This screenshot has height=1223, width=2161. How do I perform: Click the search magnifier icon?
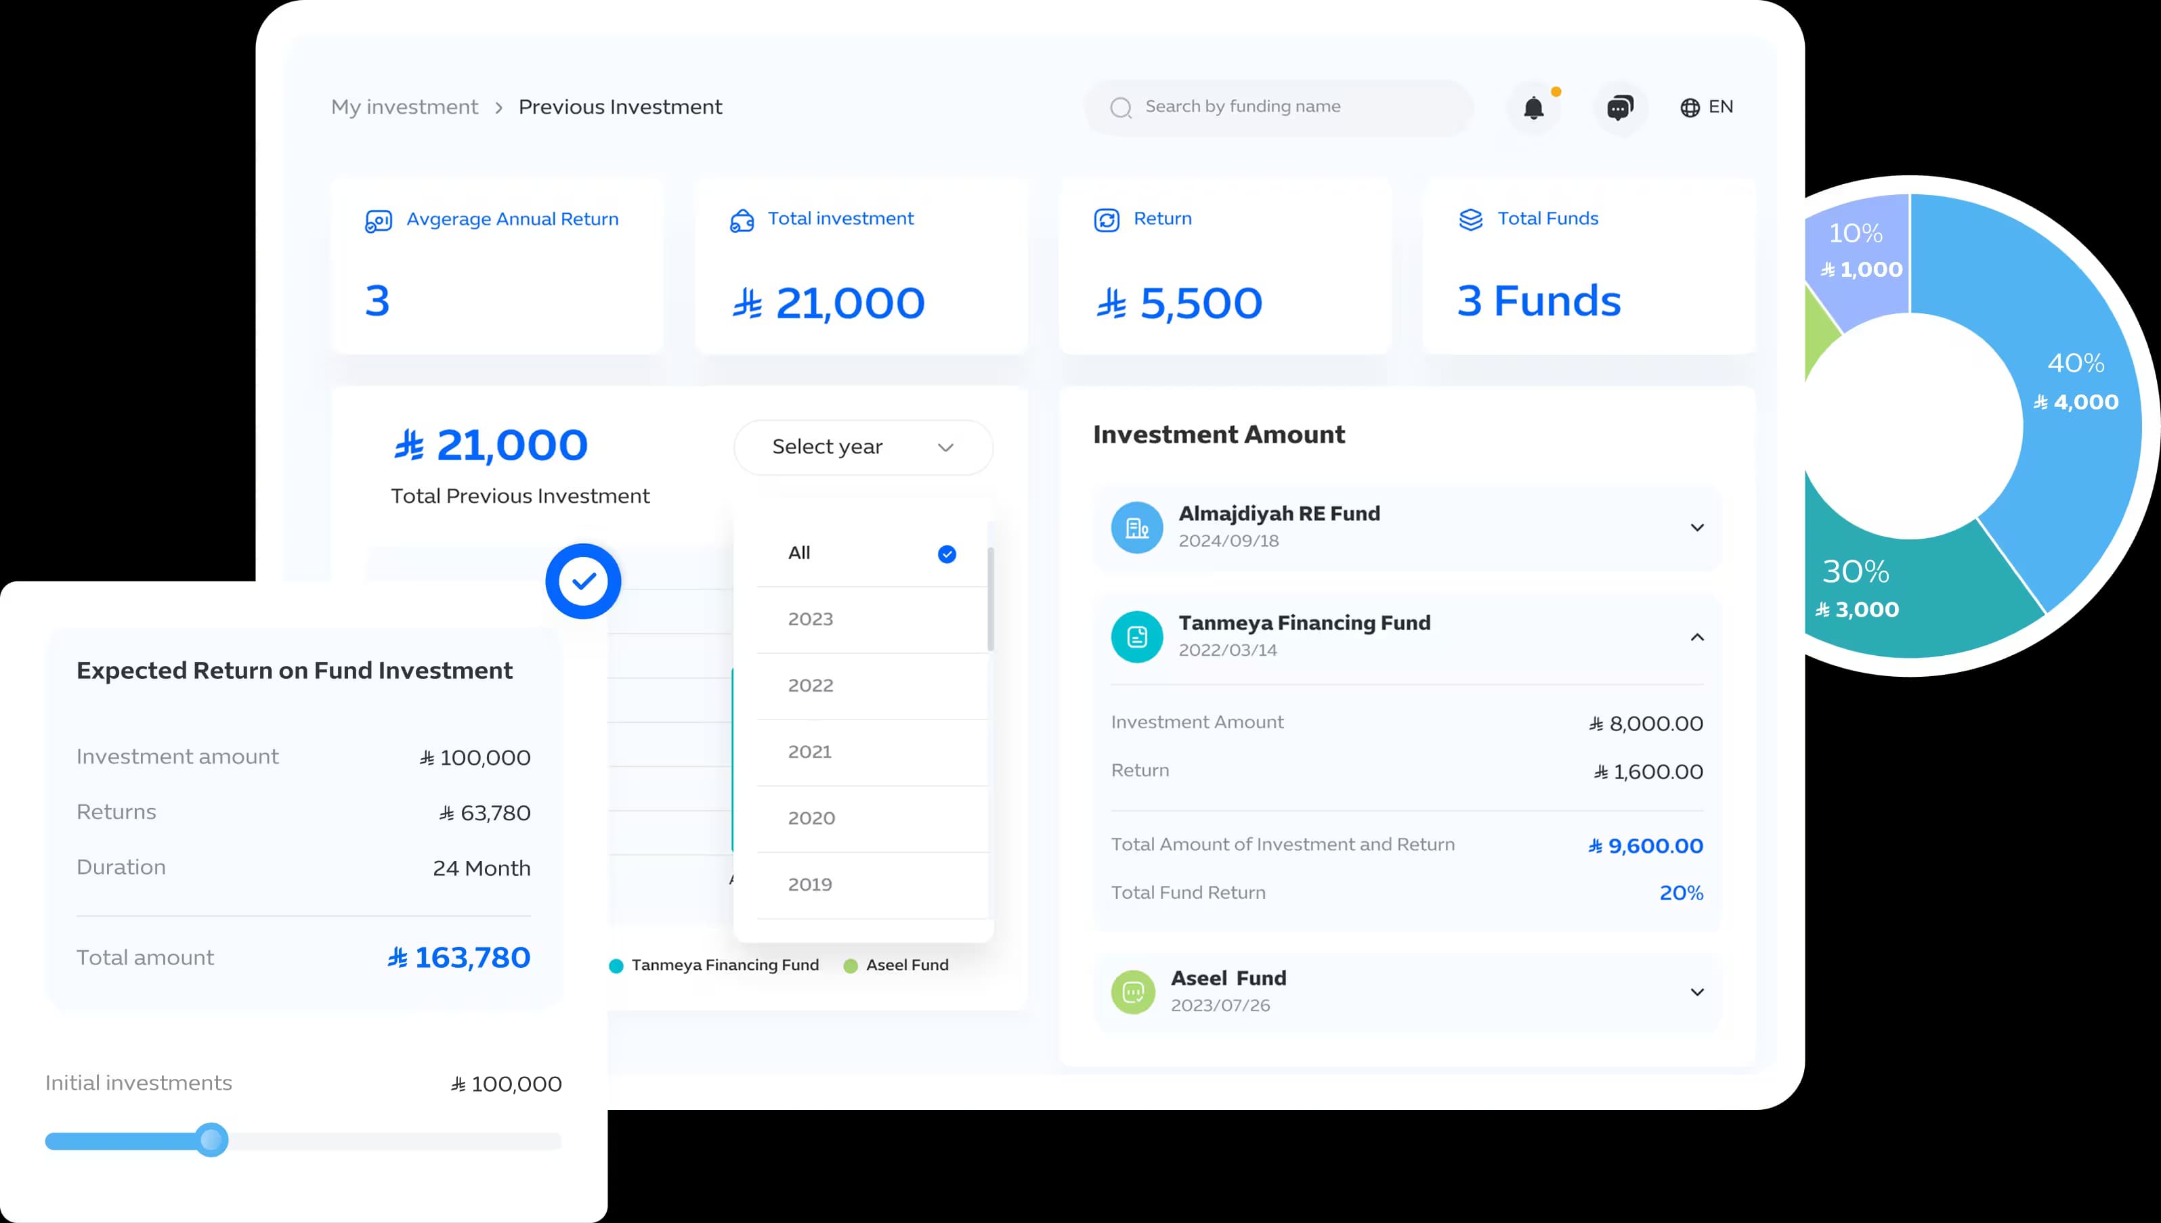click(1121, 108)
